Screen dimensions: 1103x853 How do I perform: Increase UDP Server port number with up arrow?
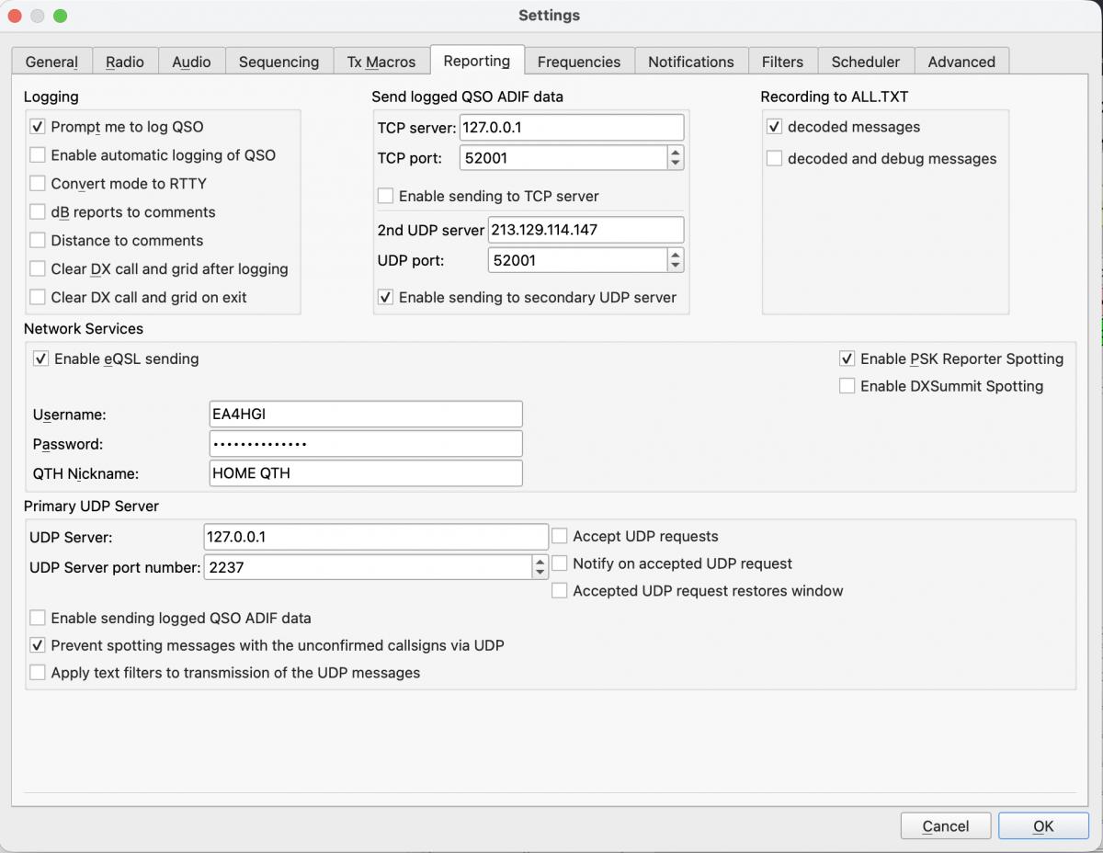point(540,562)
